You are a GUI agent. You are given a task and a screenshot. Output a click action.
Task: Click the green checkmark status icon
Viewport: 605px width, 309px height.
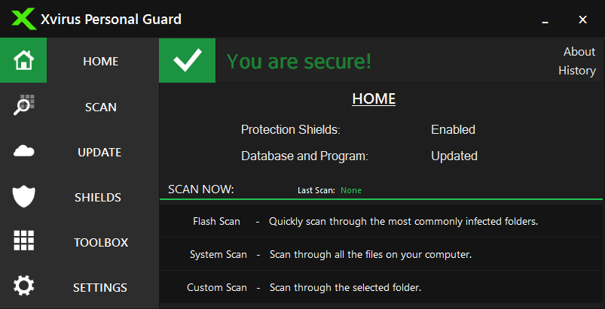(x=187, y=61)
